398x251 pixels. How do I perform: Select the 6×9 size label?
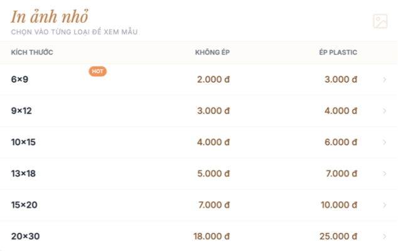pyautogui.click(x=20, y=80)
